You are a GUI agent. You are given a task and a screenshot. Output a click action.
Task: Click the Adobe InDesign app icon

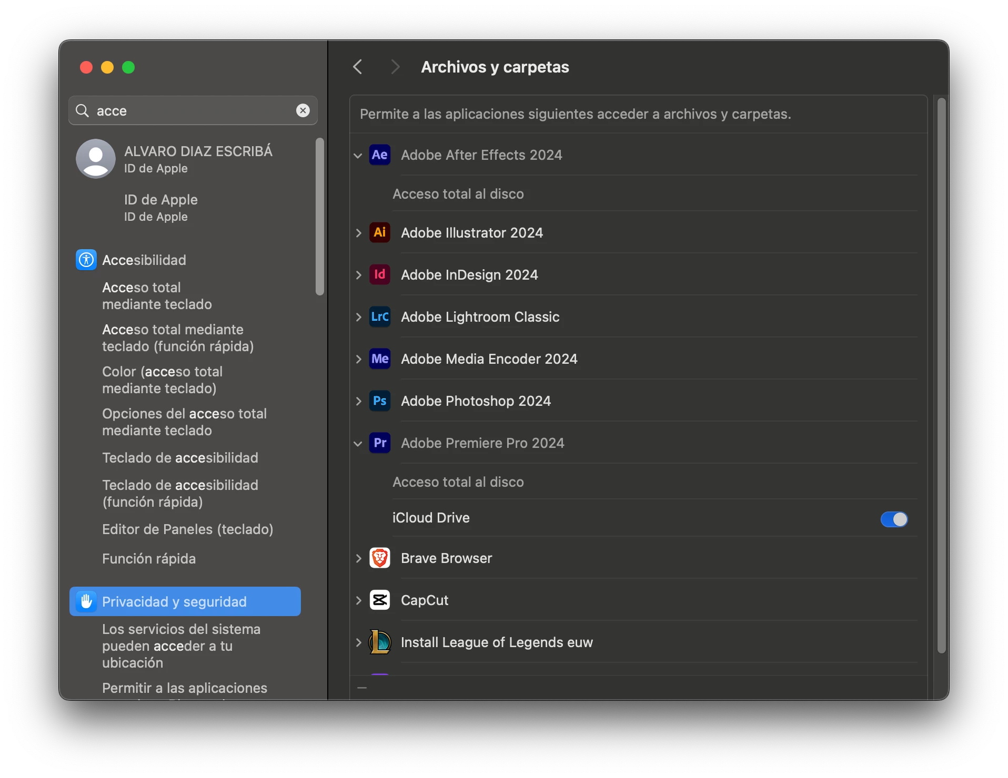tap(379, 275)
